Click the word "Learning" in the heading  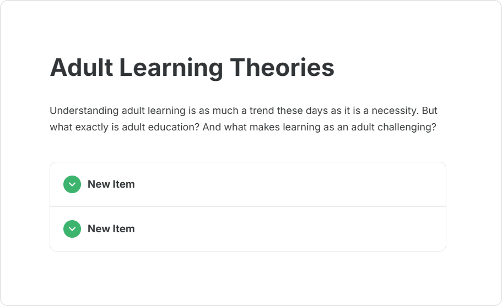(171, 68)
